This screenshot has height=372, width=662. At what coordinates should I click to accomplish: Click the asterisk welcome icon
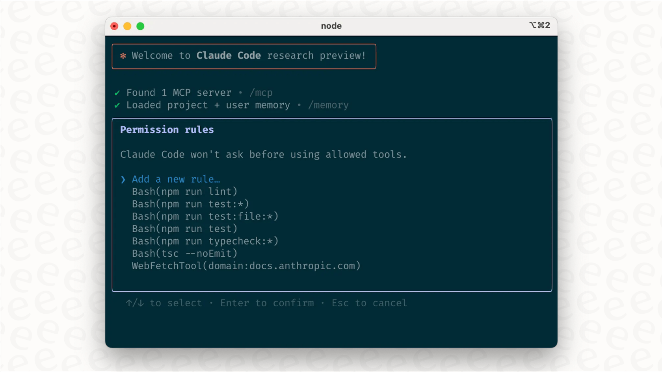coord(123,56)
